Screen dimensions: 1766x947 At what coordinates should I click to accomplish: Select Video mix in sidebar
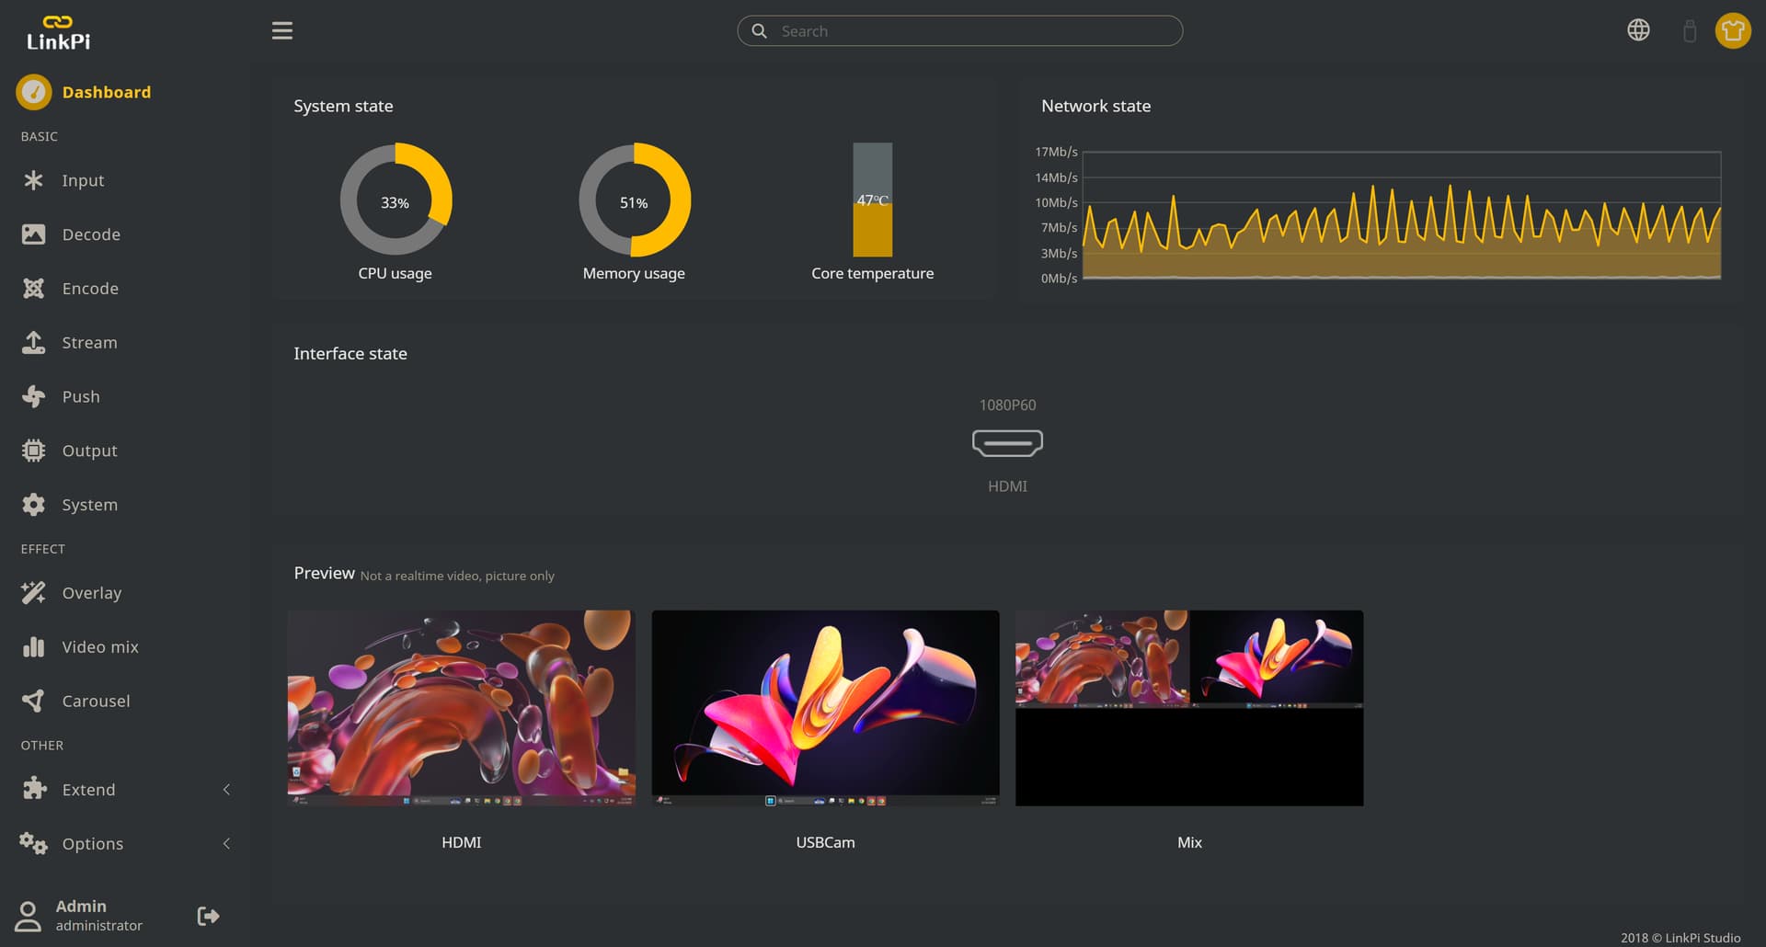pyautogui.click(x=100, y=647)
